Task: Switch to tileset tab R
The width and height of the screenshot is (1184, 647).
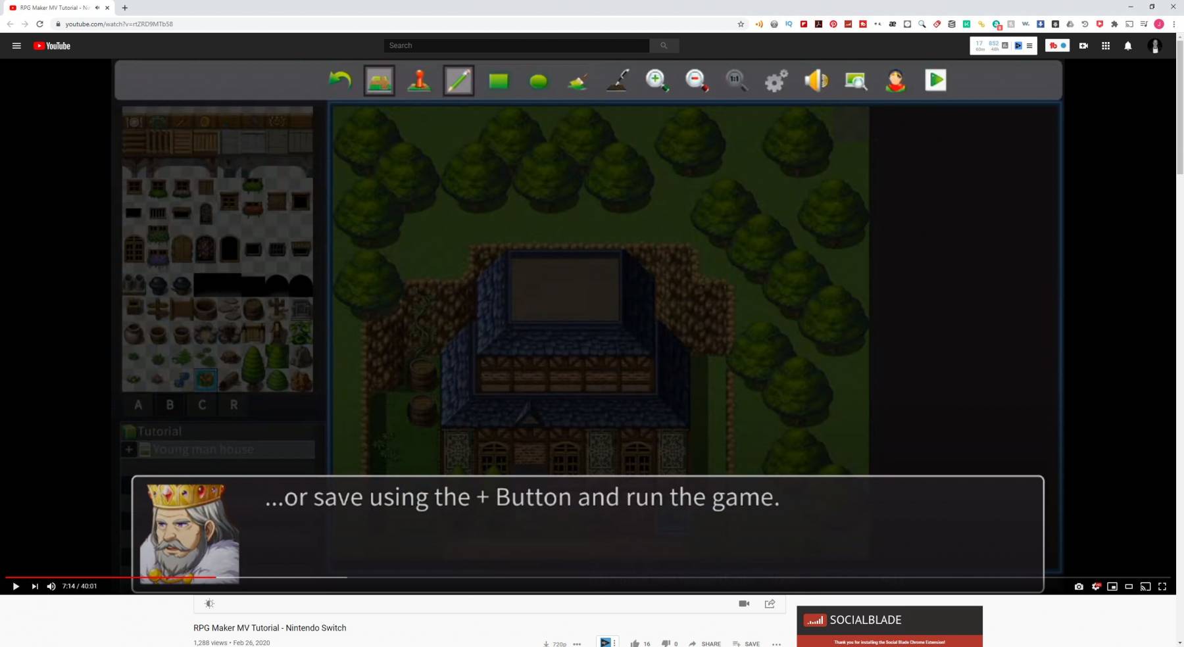Action: [x=234, y=405]
